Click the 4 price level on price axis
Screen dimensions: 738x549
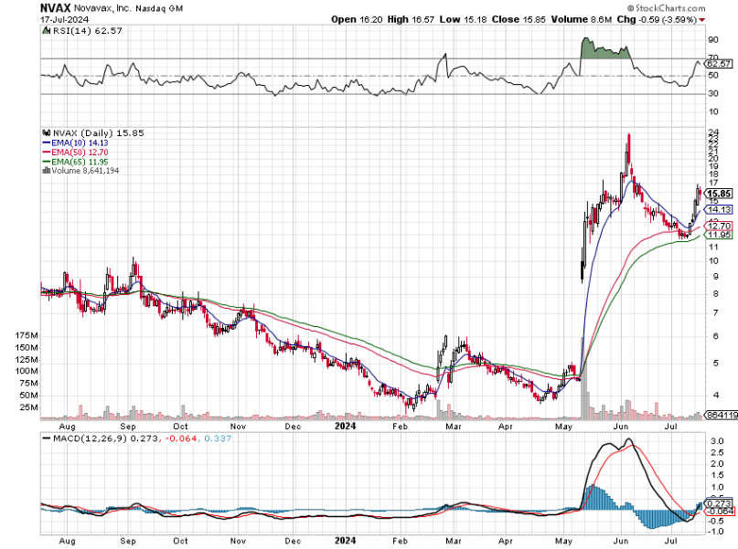715,395
